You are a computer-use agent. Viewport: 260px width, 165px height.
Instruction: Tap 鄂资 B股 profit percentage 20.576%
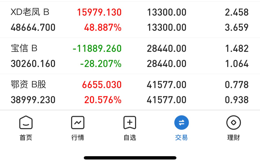tap(103, 100)
